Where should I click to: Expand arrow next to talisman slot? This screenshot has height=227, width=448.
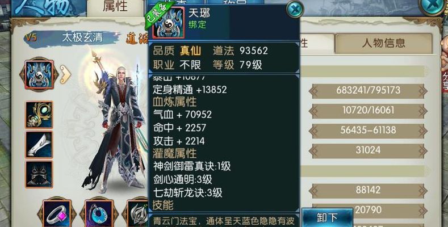[65, 74]
